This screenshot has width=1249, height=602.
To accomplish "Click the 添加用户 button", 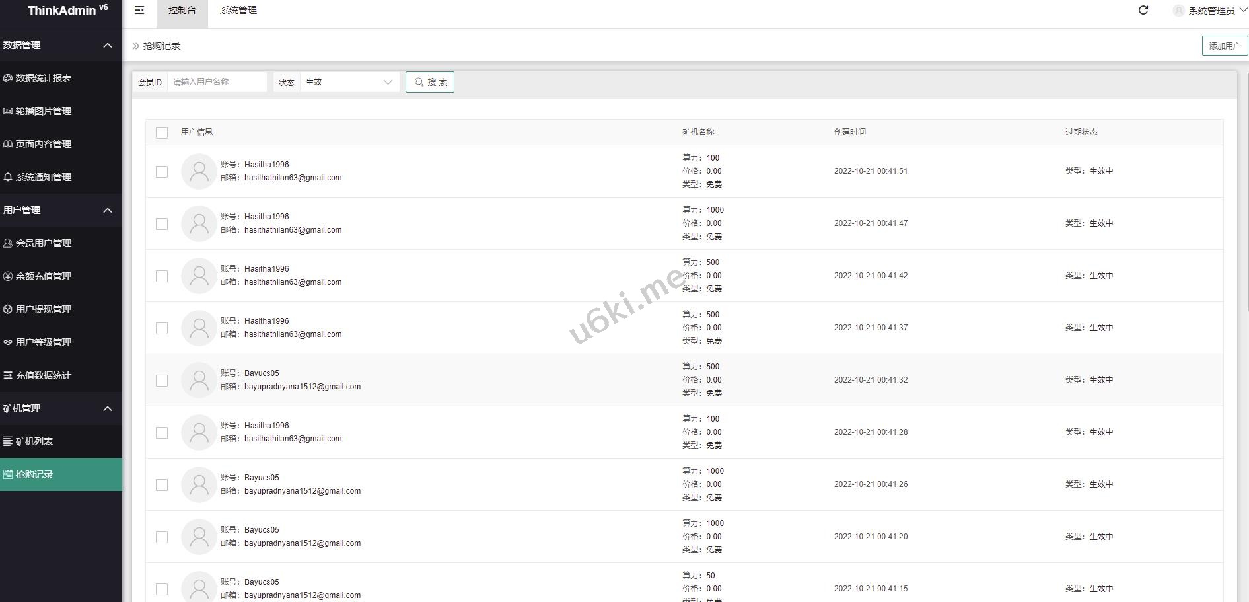I will click(1225, 46).
